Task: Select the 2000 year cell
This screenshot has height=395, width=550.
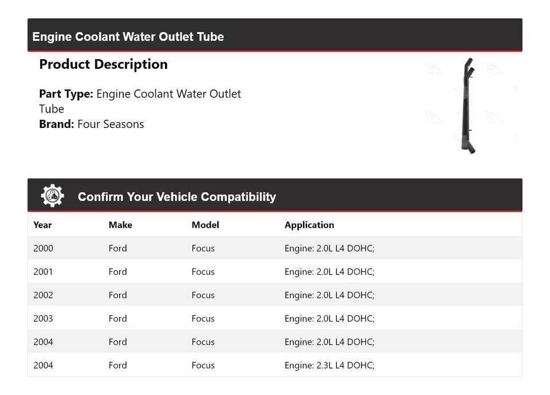Action: (x=43, y=248)
